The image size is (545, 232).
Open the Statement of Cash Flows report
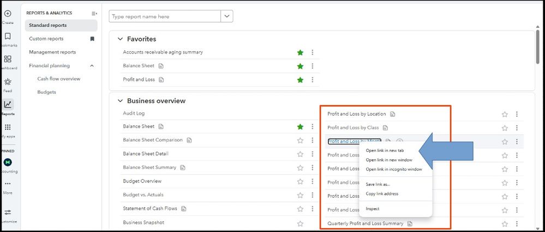click(151, 209)
